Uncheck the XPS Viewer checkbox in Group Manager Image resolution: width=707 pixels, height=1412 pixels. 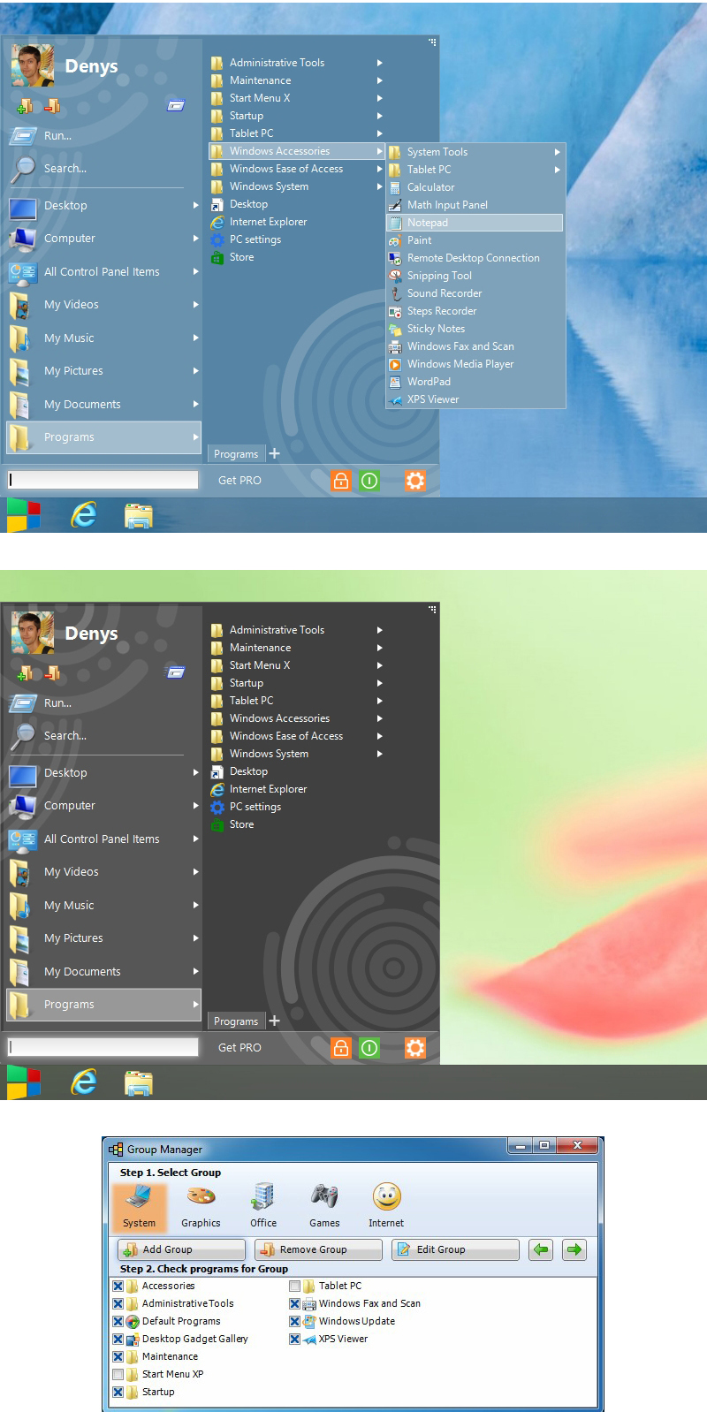(x=294, y=1339)
